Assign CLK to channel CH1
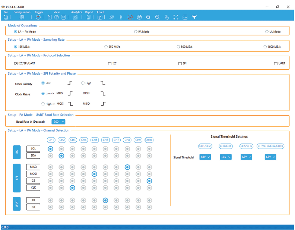Screen dimensions: 295x230 click(50, 188)
